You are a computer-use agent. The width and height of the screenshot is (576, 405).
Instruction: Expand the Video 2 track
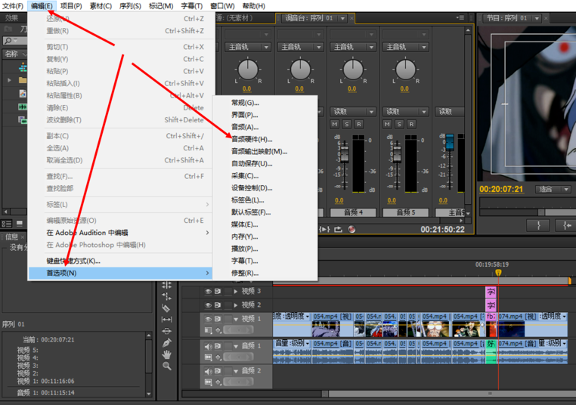click(x=236, y=305)
